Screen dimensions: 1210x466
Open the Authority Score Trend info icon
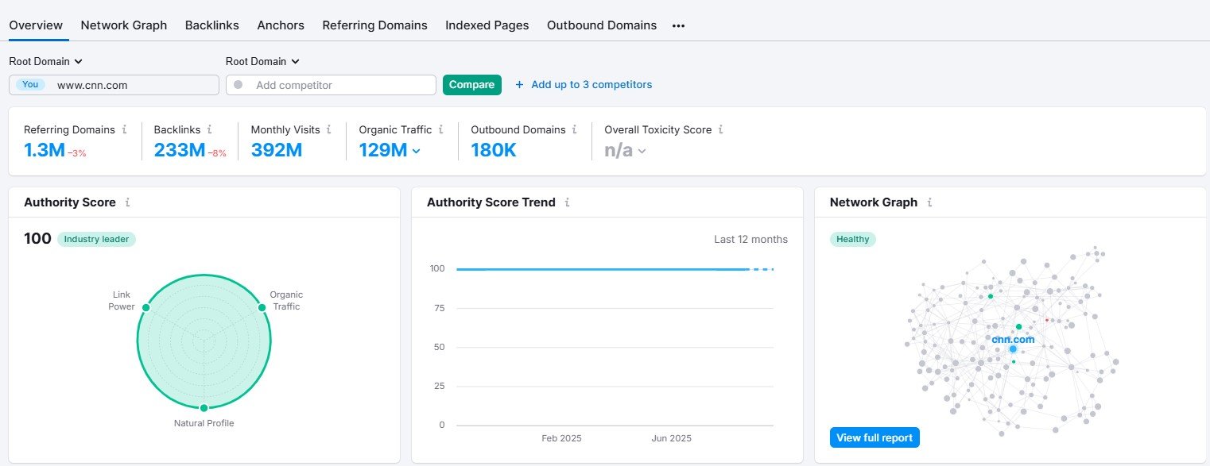(566, 202)
